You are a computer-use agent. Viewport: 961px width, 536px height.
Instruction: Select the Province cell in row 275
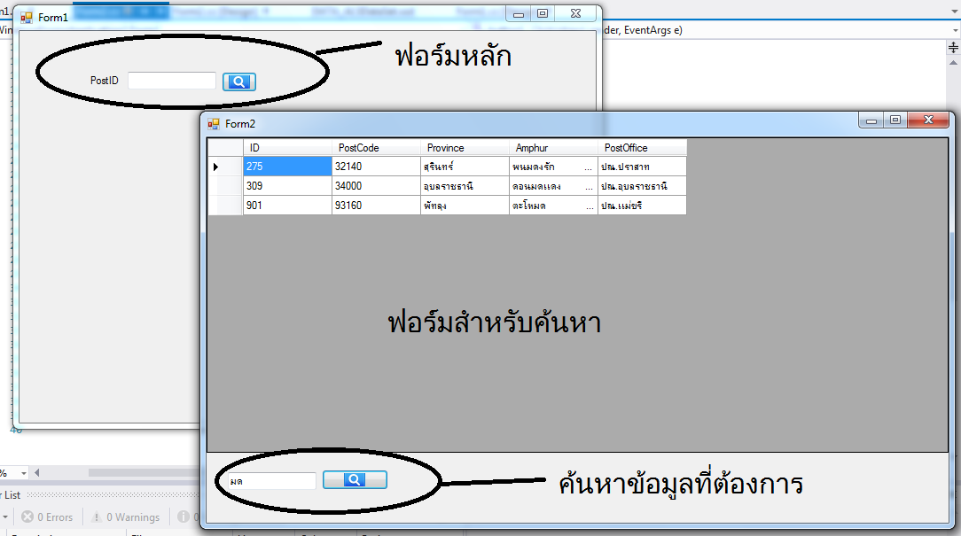(465, 166)
